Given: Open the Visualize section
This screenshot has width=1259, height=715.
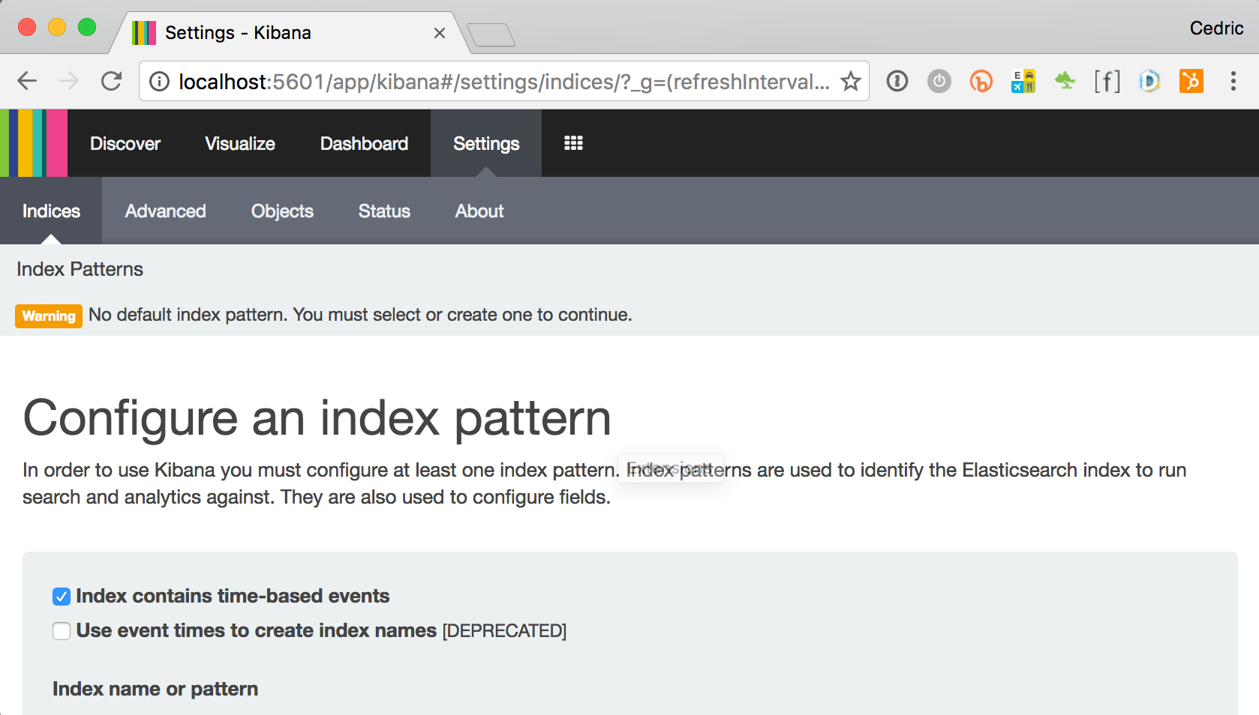Looking at the screenshot, I should click(x=240, y=143).
